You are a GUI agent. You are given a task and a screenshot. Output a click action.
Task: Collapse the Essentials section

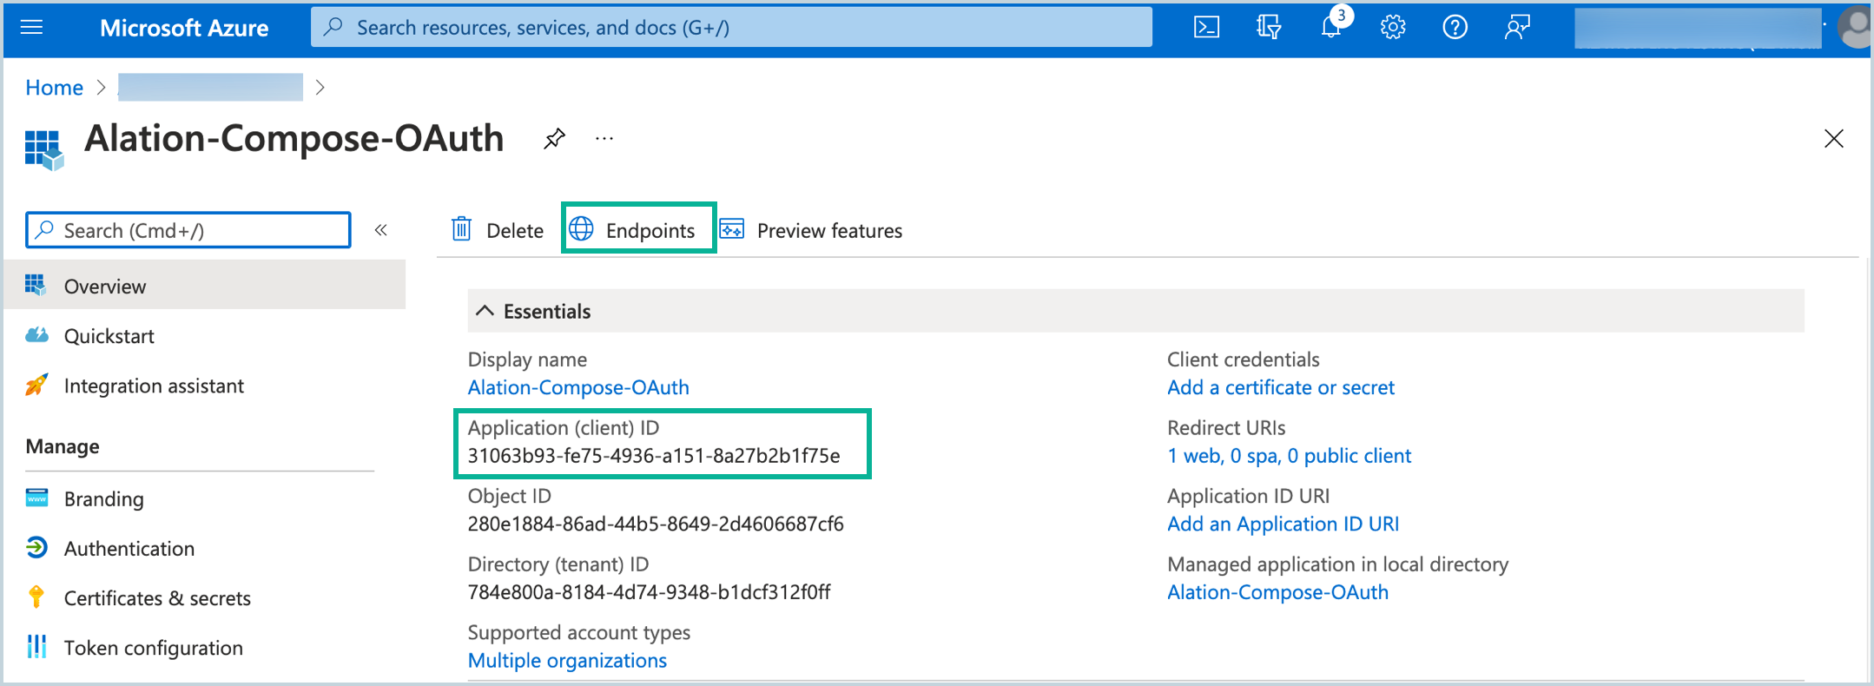485,311
